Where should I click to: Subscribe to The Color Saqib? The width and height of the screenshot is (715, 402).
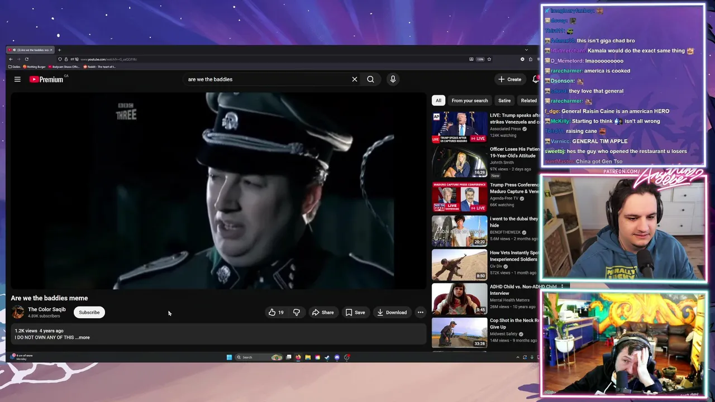pos(89,312)
